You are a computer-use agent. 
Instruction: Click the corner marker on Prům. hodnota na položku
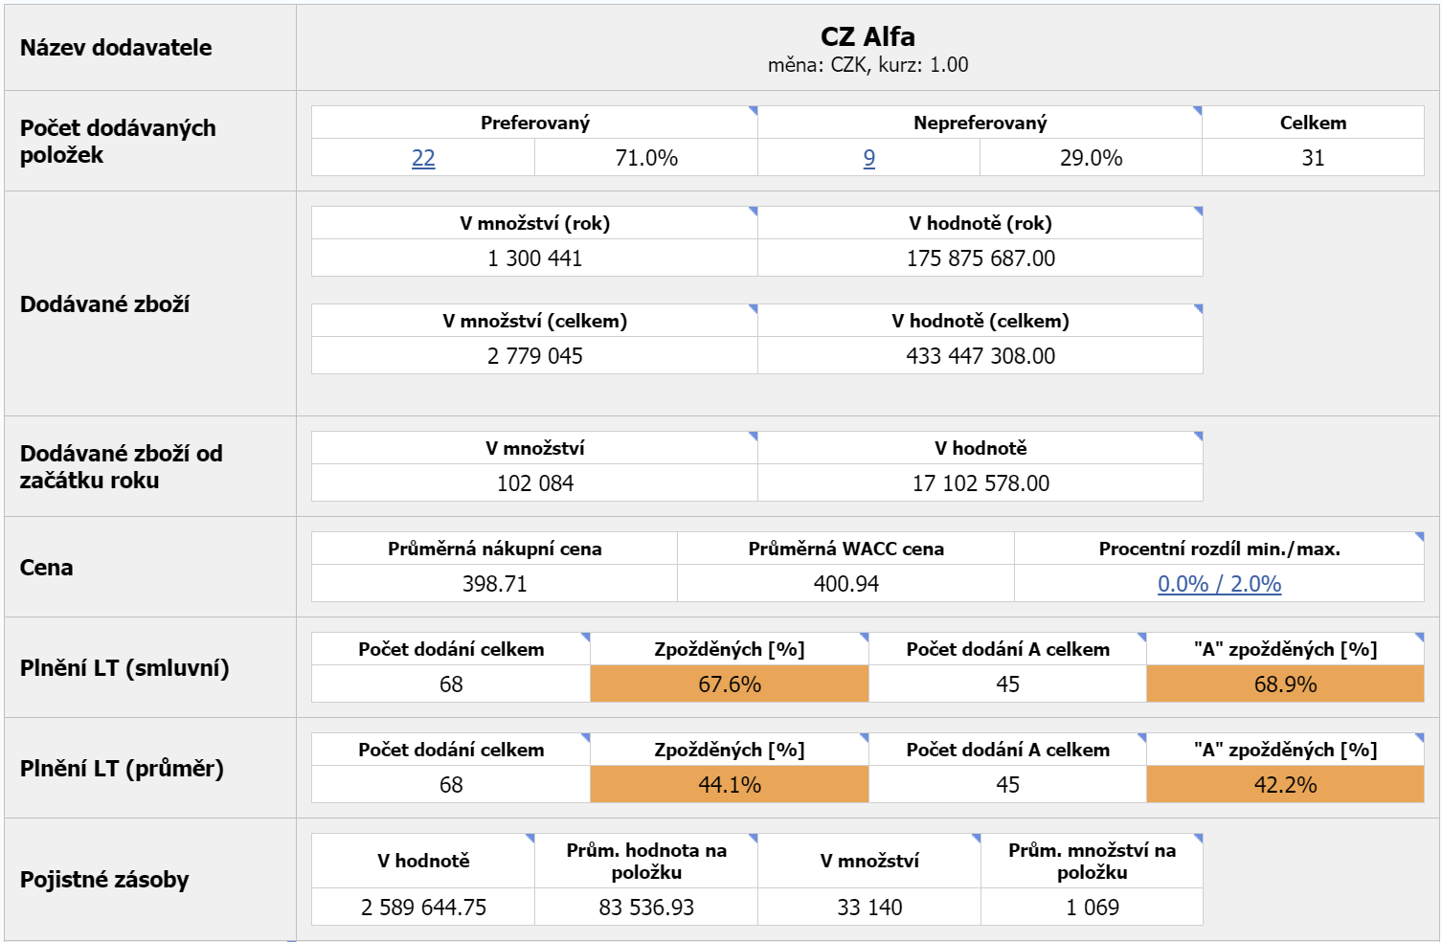[x=753, y=839]
